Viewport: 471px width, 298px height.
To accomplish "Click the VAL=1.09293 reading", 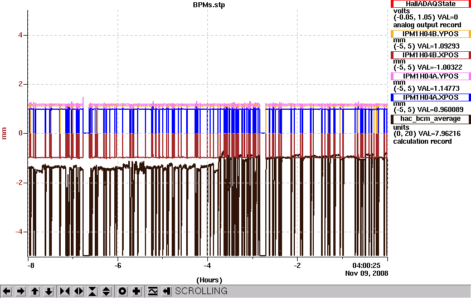I will click(439, 46).
